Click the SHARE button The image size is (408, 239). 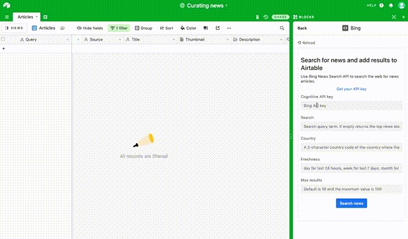click(280, 17)
